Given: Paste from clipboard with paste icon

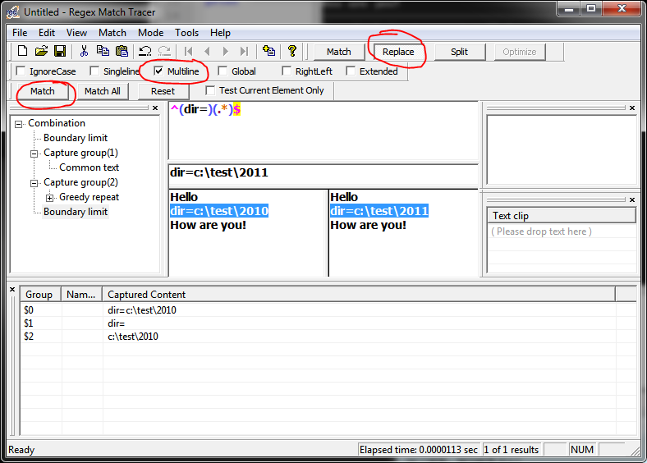Looking at the screenshot, I should tap(122, 51).
